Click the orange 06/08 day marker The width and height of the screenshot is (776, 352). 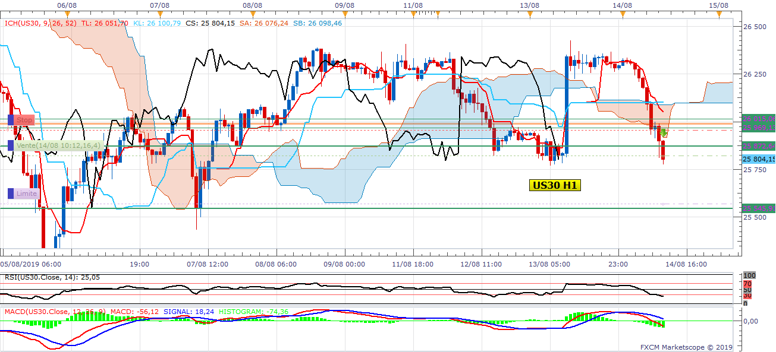(67, 14)
